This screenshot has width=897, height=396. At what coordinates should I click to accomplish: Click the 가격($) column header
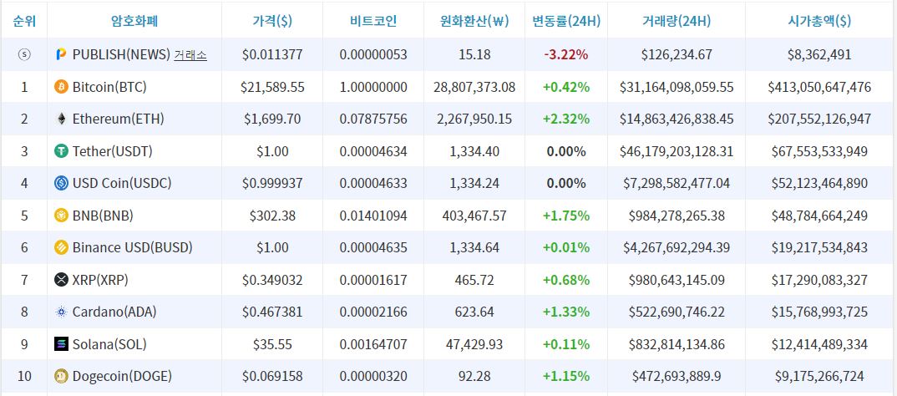point(272,21)
